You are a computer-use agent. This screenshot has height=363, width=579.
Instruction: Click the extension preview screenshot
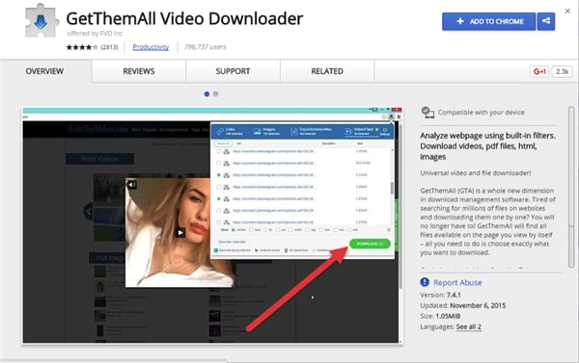[x=212, y=225]
